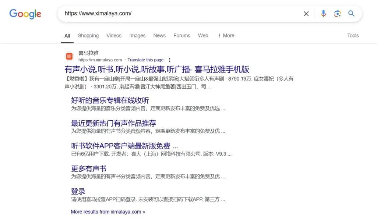The width and height of the screenshot is (377, 220).
Task: Click the https://m.ximalaya.com URL text
Action: (100, 60)
